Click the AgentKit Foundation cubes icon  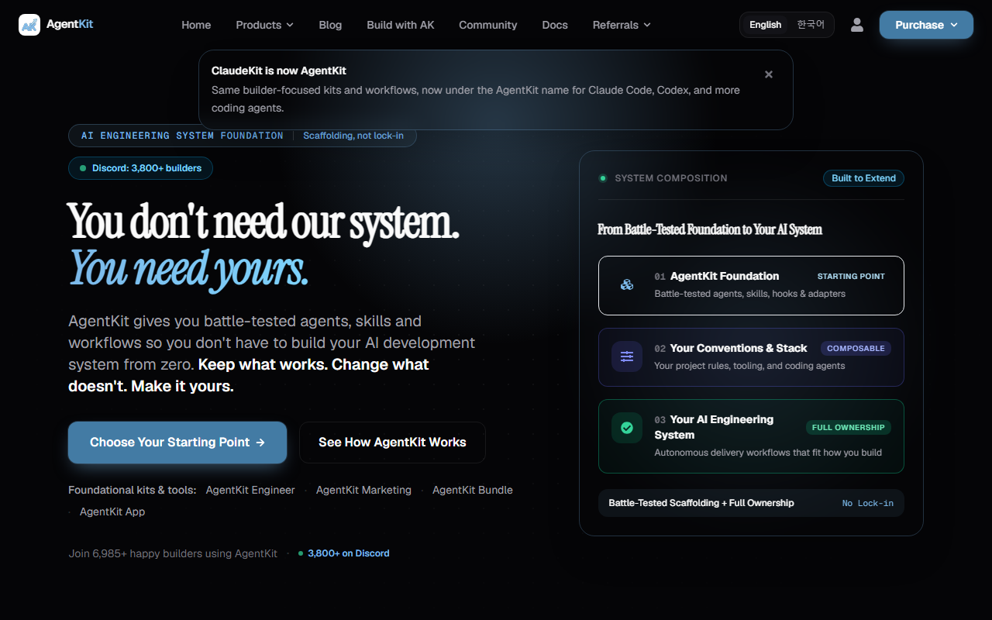[627, 285]
